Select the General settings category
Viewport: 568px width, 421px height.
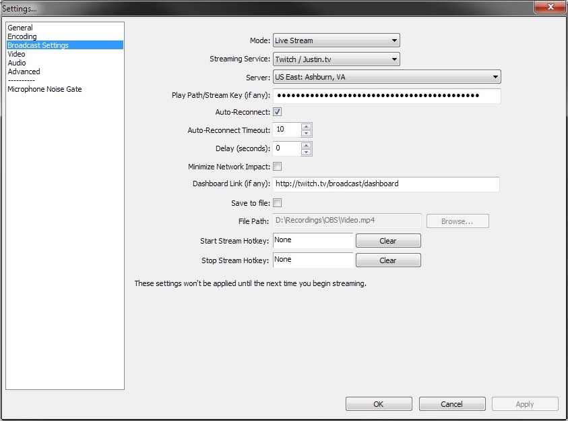pyautogui.click(x=21, y=27)
